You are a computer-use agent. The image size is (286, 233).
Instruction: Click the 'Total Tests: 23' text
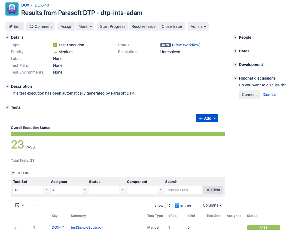point(23,161)
